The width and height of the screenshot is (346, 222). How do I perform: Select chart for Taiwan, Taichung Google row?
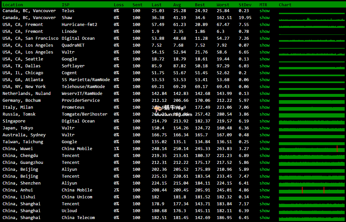coord(311,143)
